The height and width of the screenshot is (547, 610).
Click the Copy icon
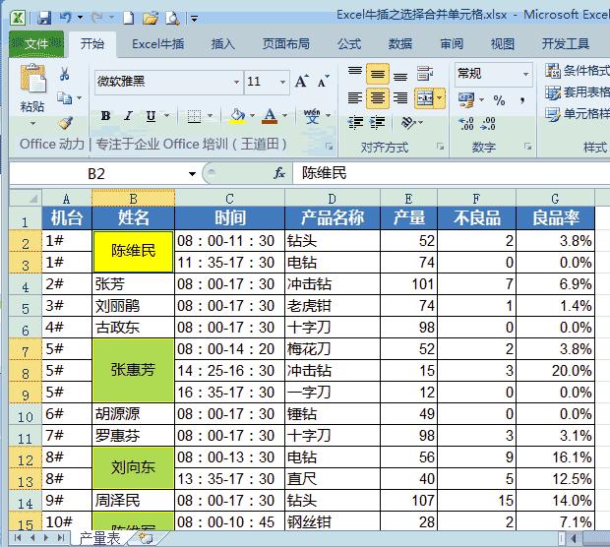(65, 97)
